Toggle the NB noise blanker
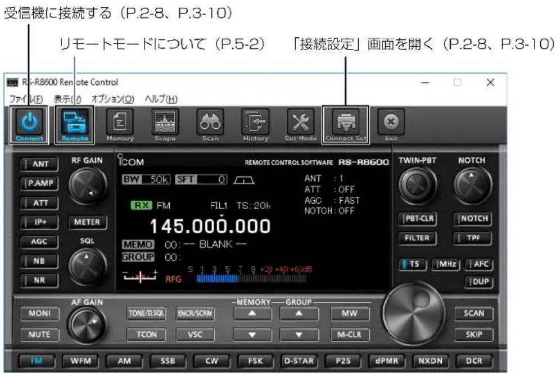Viewport: 556px width, 374px height. (39, 261)
